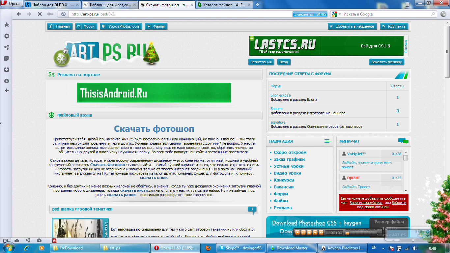This screenshot has height=253, width=450.
Task: Open Заказ графики navigation link
Action: 289,159
